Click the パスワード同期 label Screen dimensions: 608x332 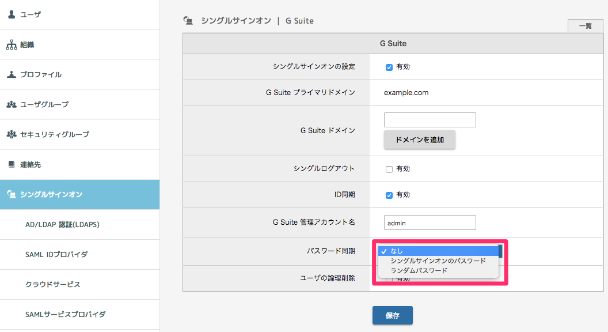(330, 251)
